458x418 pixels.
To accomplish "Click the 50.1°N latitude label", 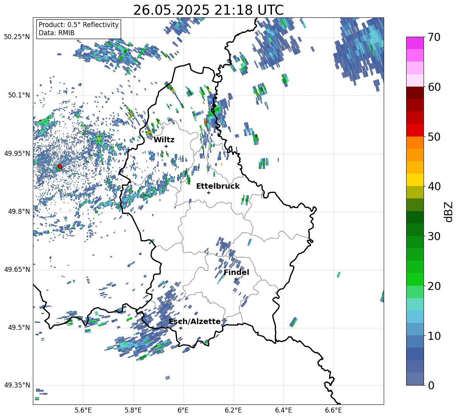I will (x=19, y=95).
